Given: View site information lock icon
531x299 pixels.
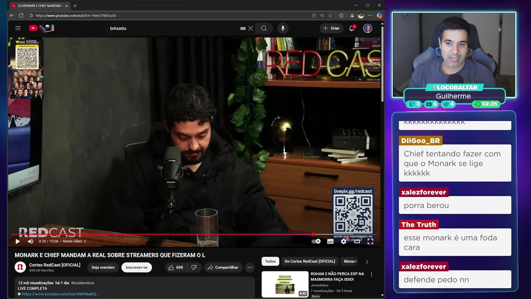Looking at the screenshot, I should point(31,15).
